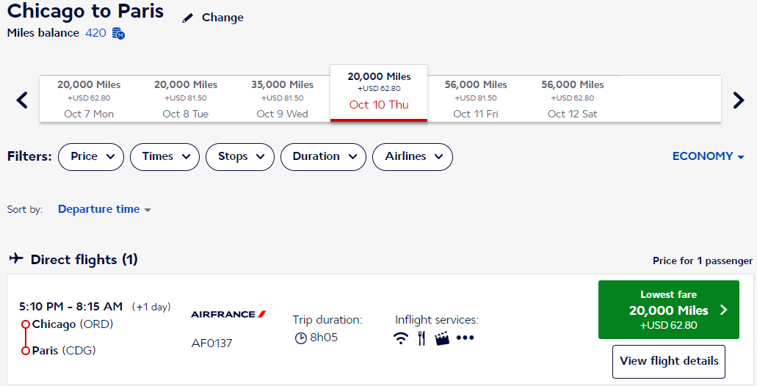Click the entertainment clapperboard icon
Screen dimensions: 757x386
click(442, 338)
